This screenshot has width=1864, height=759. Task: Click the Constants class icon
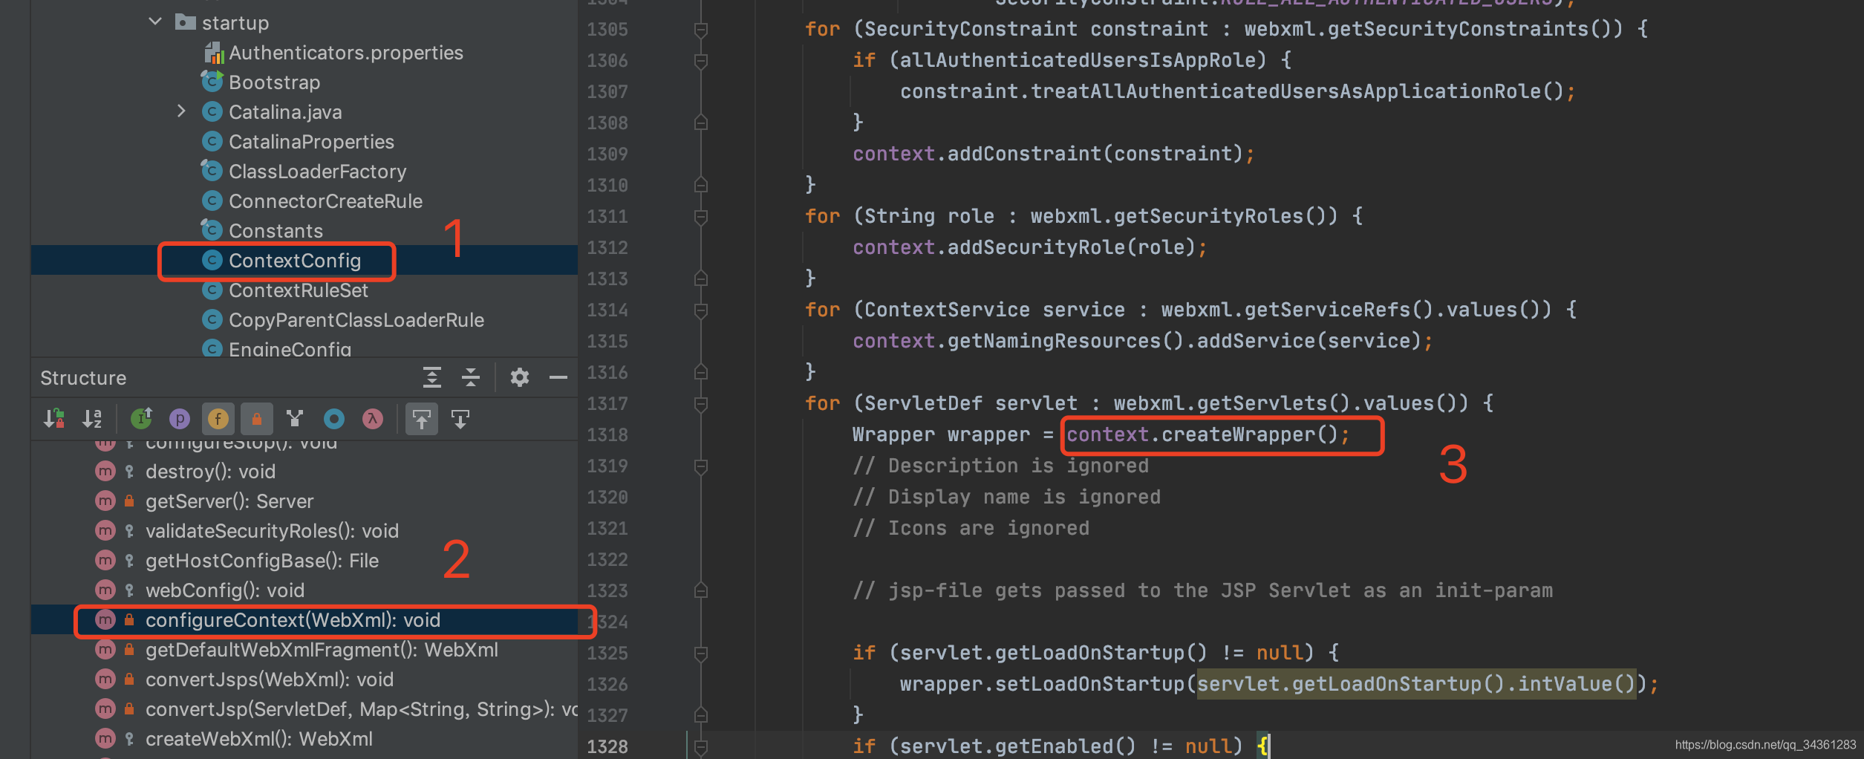click(x=212, y=230)
